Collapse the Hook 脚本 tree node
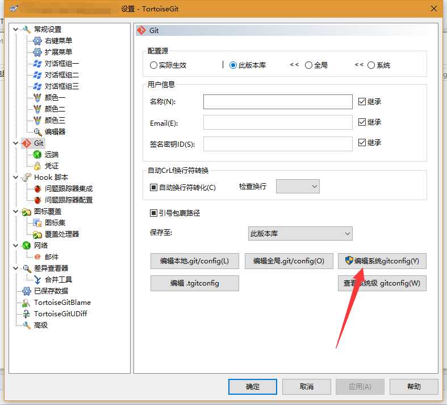The height and width of the screenshot is (405, 447). 16,177
